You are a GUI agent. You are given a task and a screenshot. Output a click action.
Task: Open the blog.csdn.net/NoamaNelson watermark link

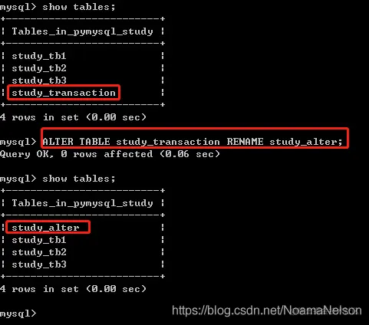click(x=267, y=310)
